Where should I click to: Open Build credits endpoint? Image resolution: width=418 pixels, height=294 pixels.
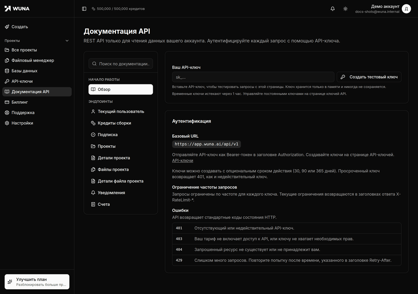coord(121,123)
